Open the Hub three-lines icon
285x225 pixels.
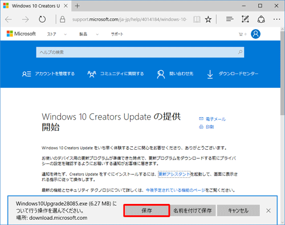(x=230, y=19)
